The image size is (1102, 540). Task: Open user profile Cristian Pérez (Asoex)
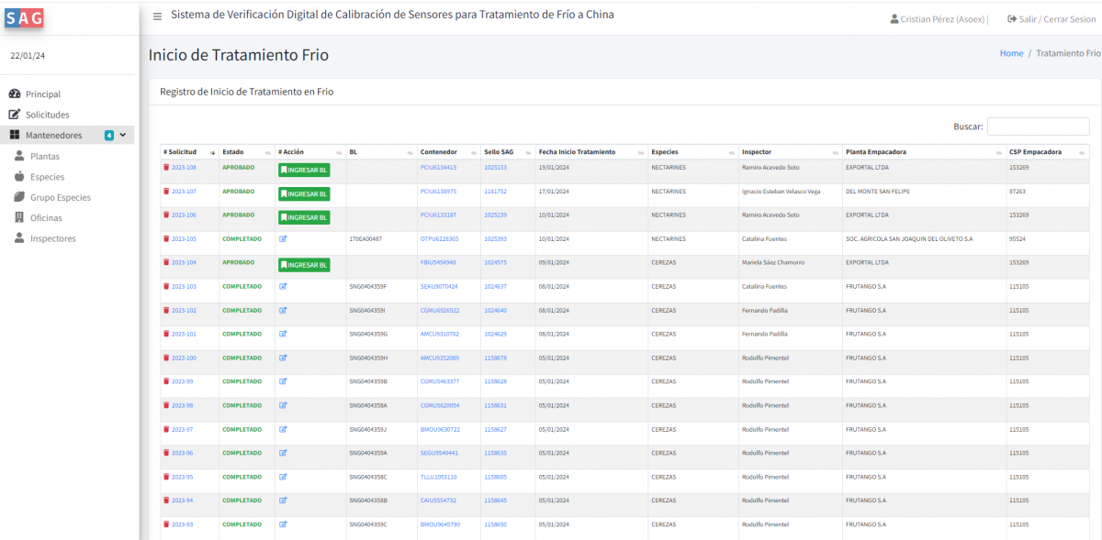click(x=939, y=18)
